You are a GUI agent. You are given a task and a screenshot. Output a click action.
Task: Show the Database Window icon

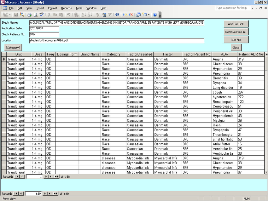(x=138, y=15)
